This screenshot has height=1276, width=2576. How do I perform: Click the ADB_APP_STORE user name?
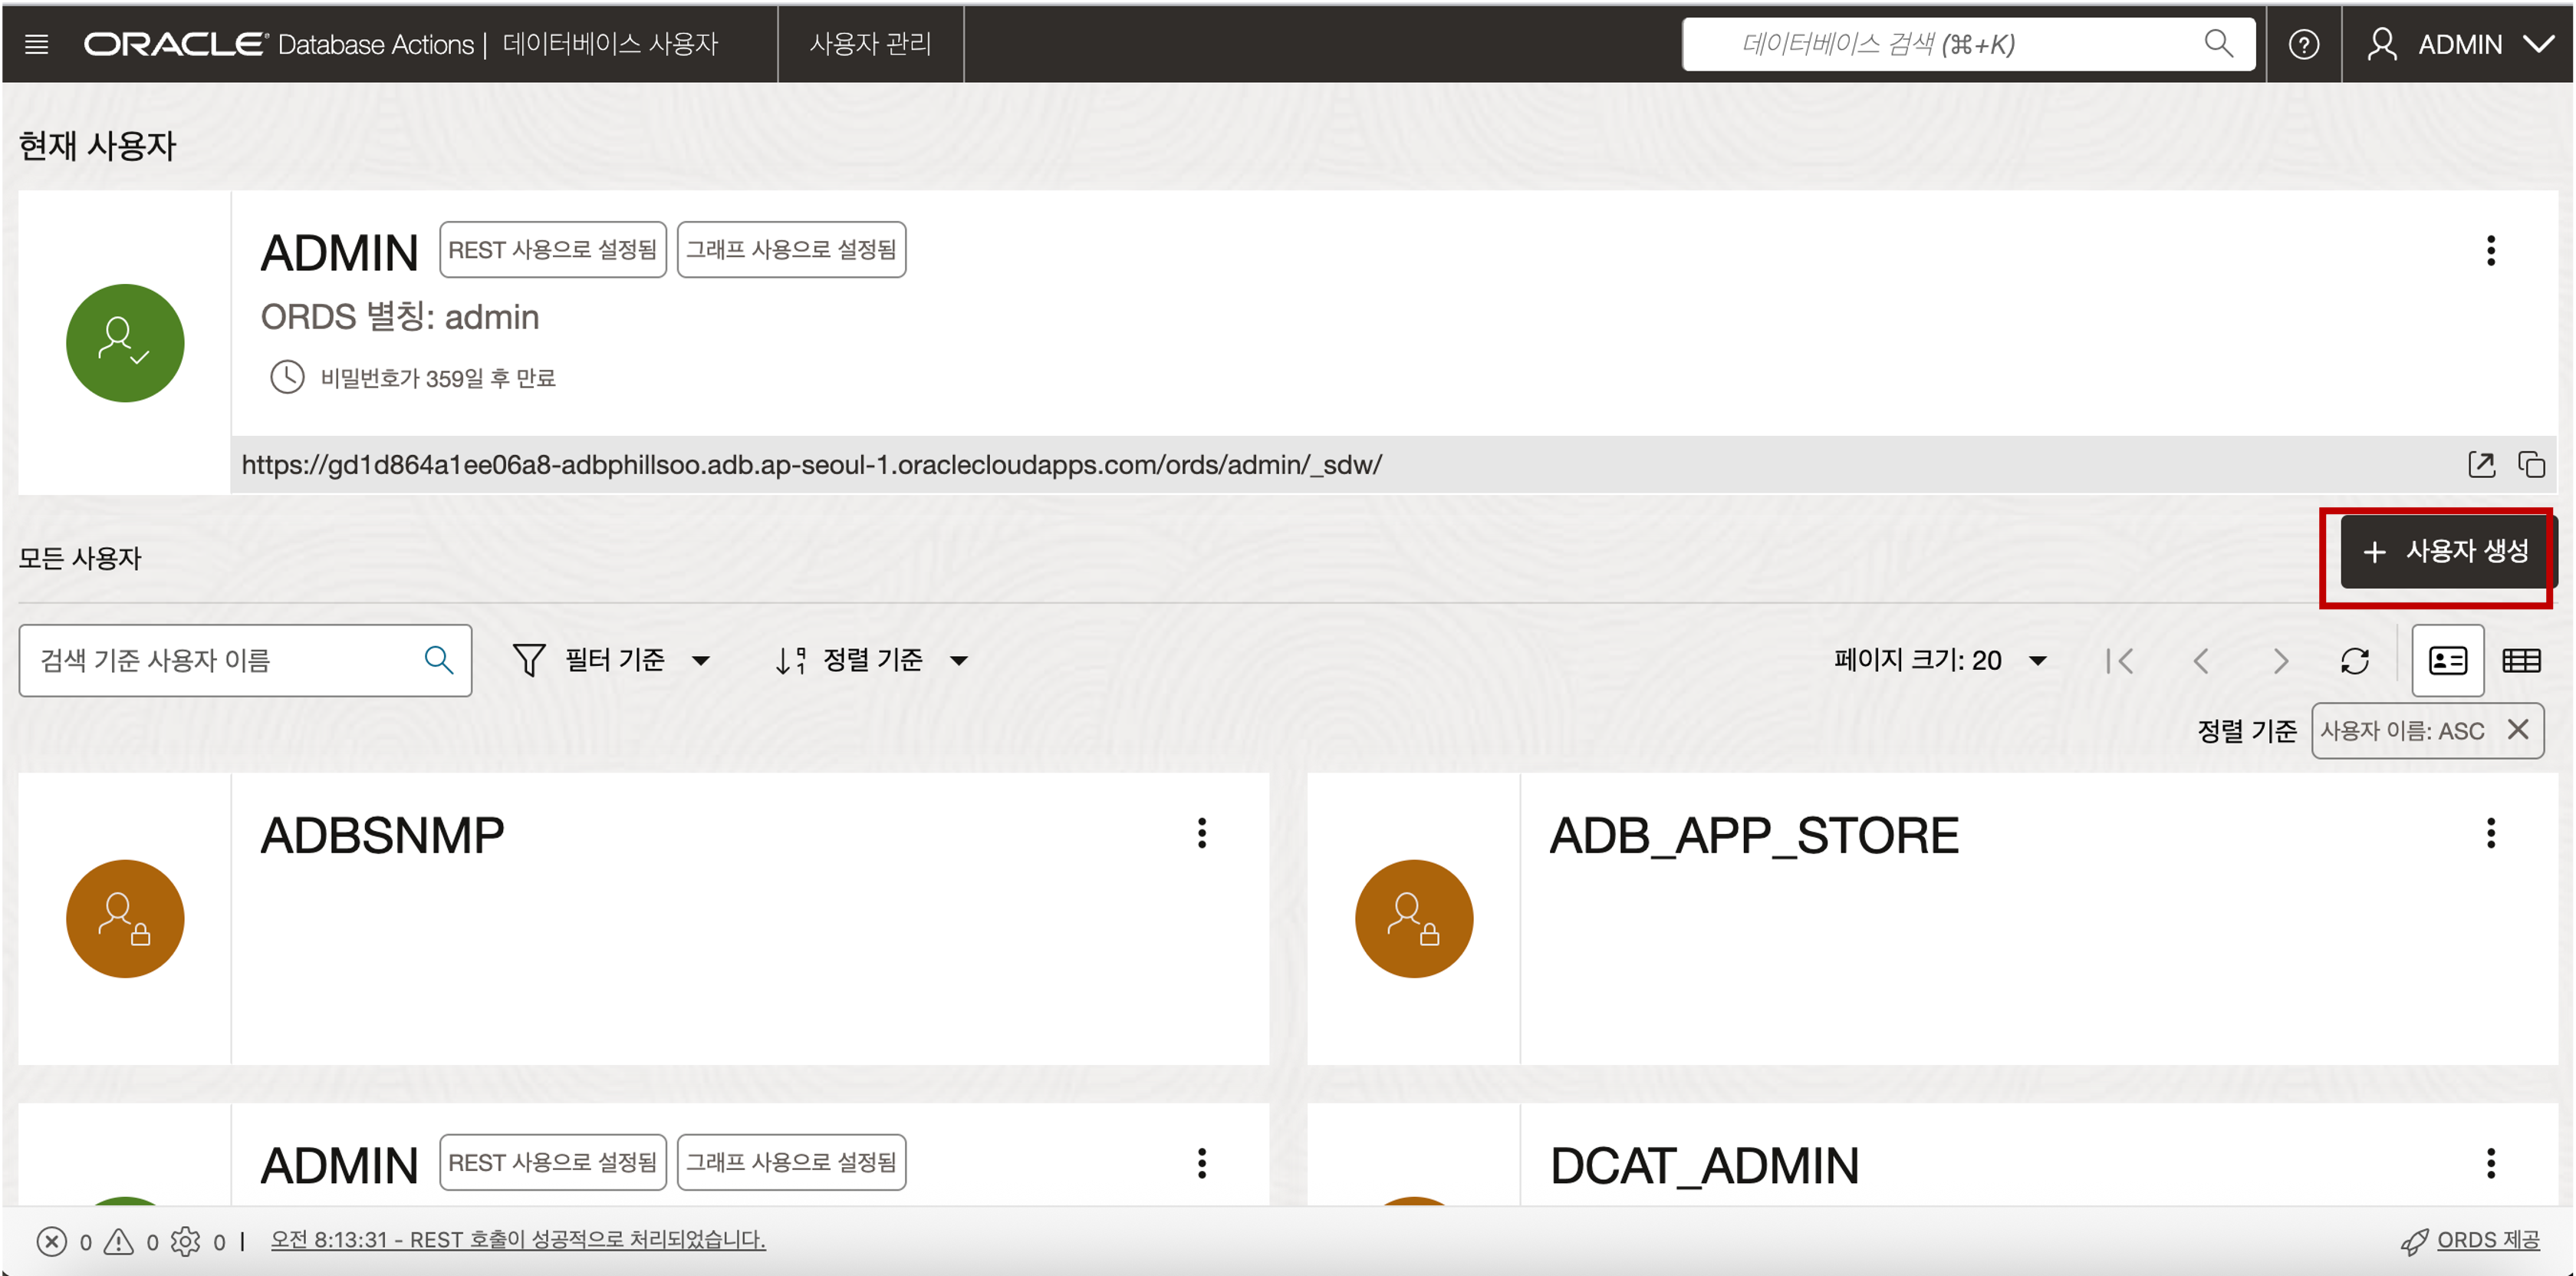click(x=1754, y=836)
